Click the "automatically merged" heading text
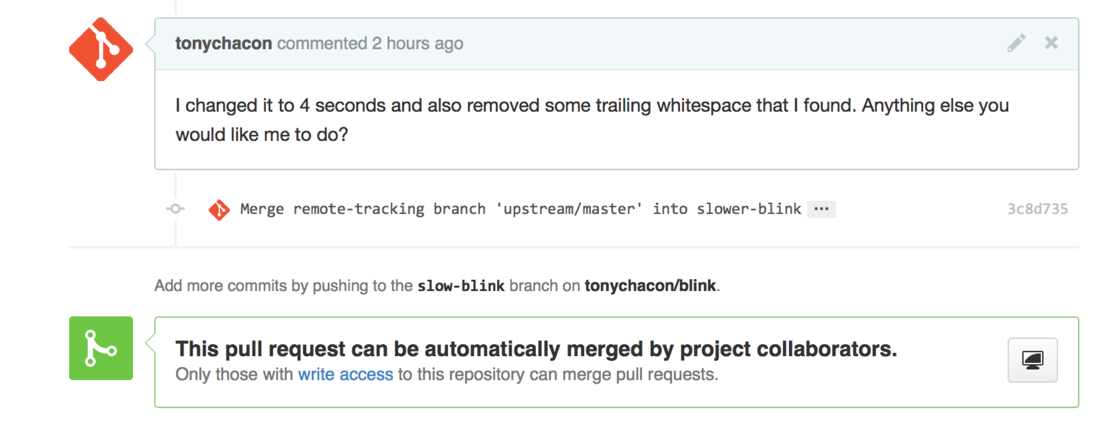Screen dimensions: 1094x424 point(536,349)
